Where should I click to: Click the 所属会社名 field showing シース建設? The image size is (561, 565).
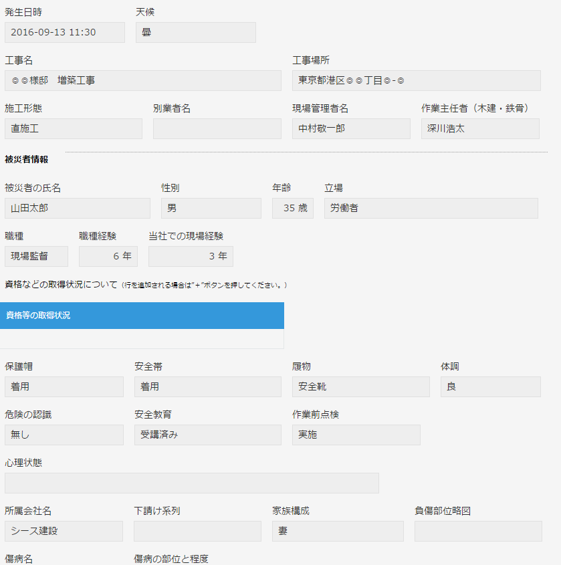tap(64, 531)
